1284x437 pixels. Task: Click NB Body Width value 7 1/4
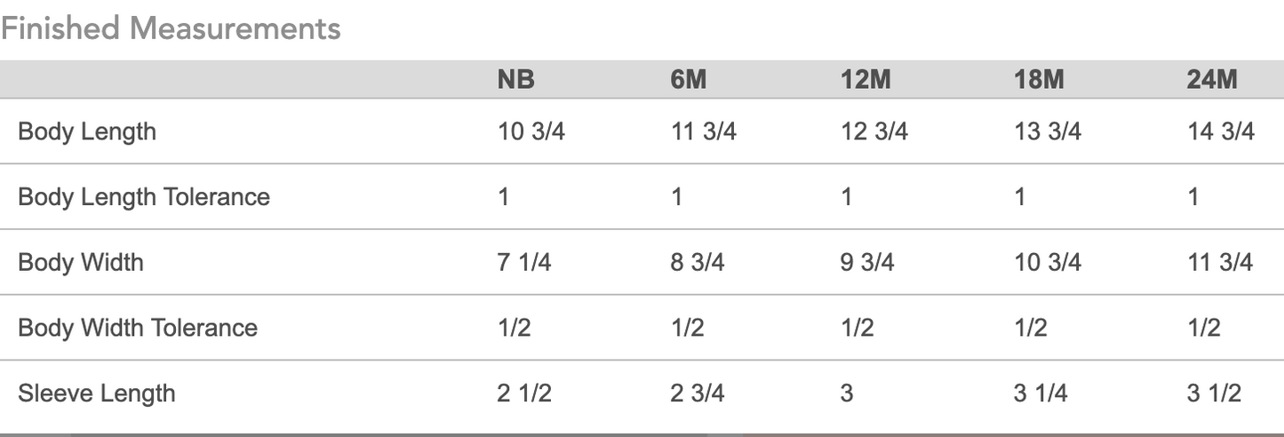point(524,262)
